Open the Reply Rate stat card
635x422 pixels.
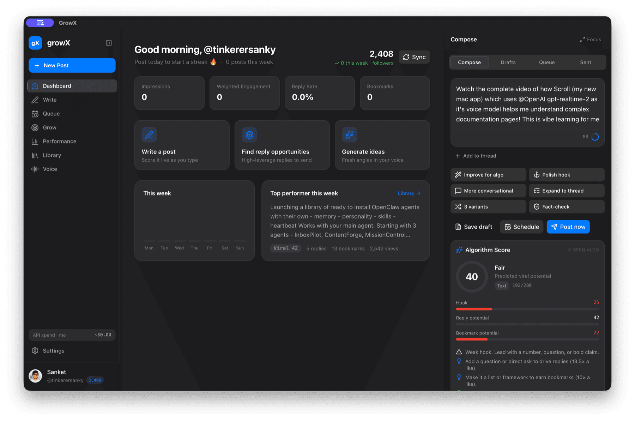click(x=320, y=93)
